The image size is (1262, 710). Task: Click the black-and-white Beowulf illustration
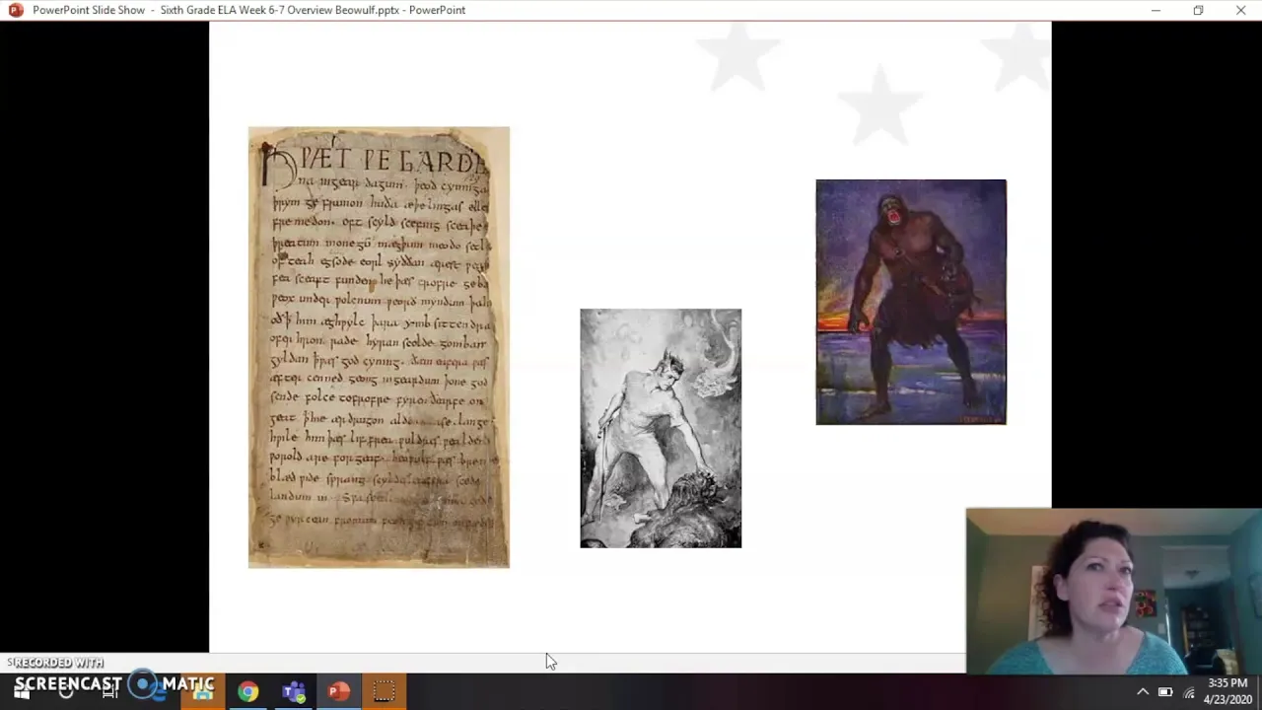(661, 428)
